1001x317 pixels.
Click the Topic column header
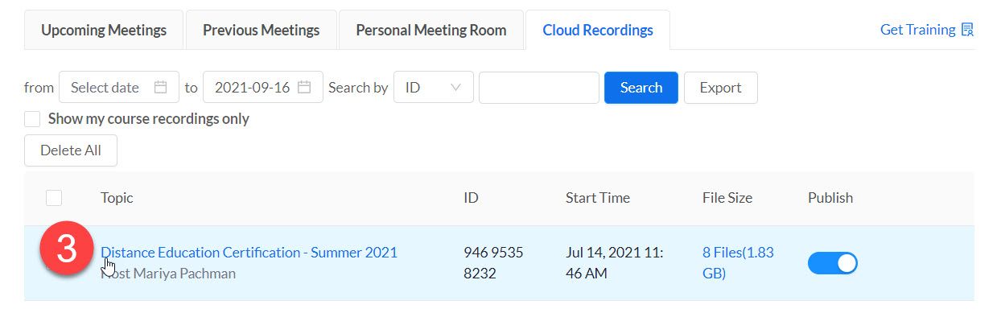click(117, 198)
